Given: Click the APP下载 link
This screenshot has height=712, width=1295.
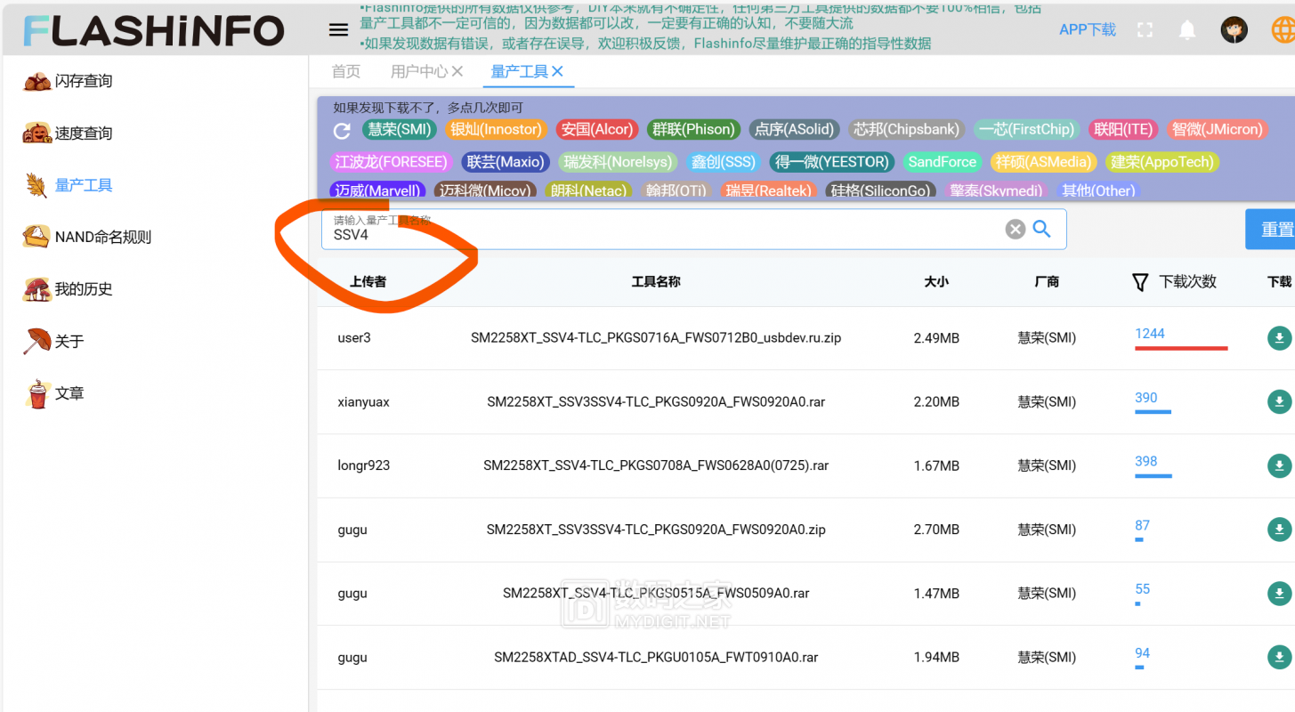Looking at the screenshot, I should pyautogui.click(x=1088, y=29).
